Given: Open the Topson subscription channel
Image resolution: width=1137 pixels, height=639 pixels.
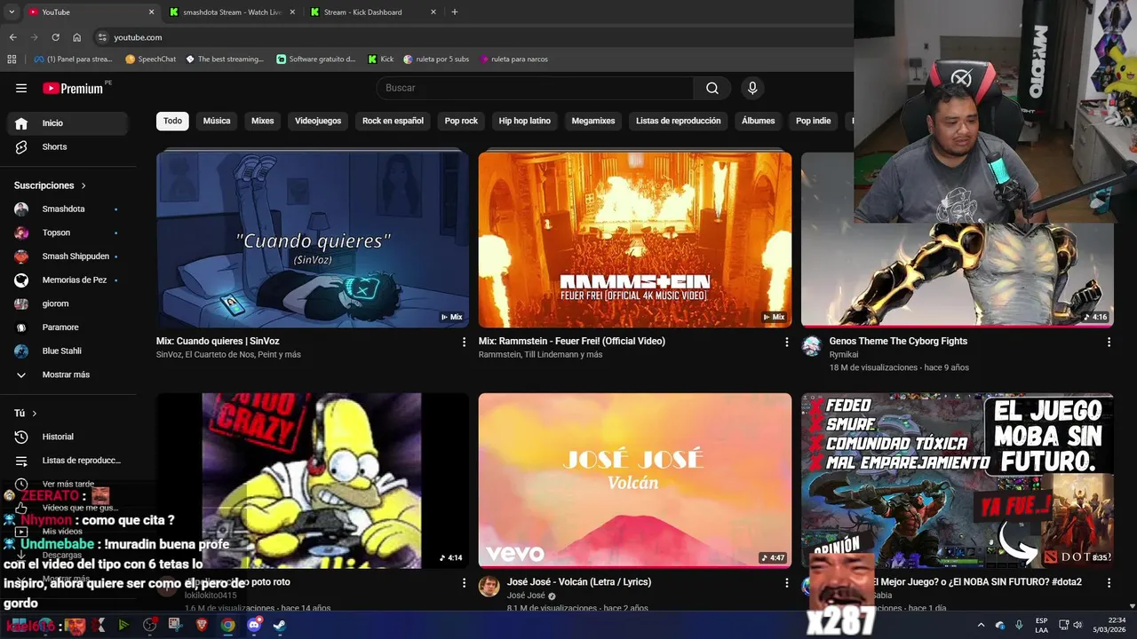Looking at the screenshot, I should [x=68, y=233].
